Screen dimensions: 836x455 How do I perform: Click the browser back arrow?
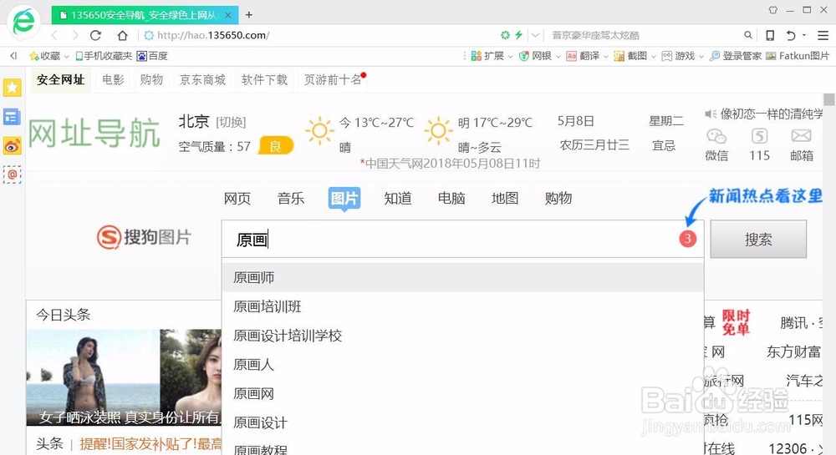[54, 35]
